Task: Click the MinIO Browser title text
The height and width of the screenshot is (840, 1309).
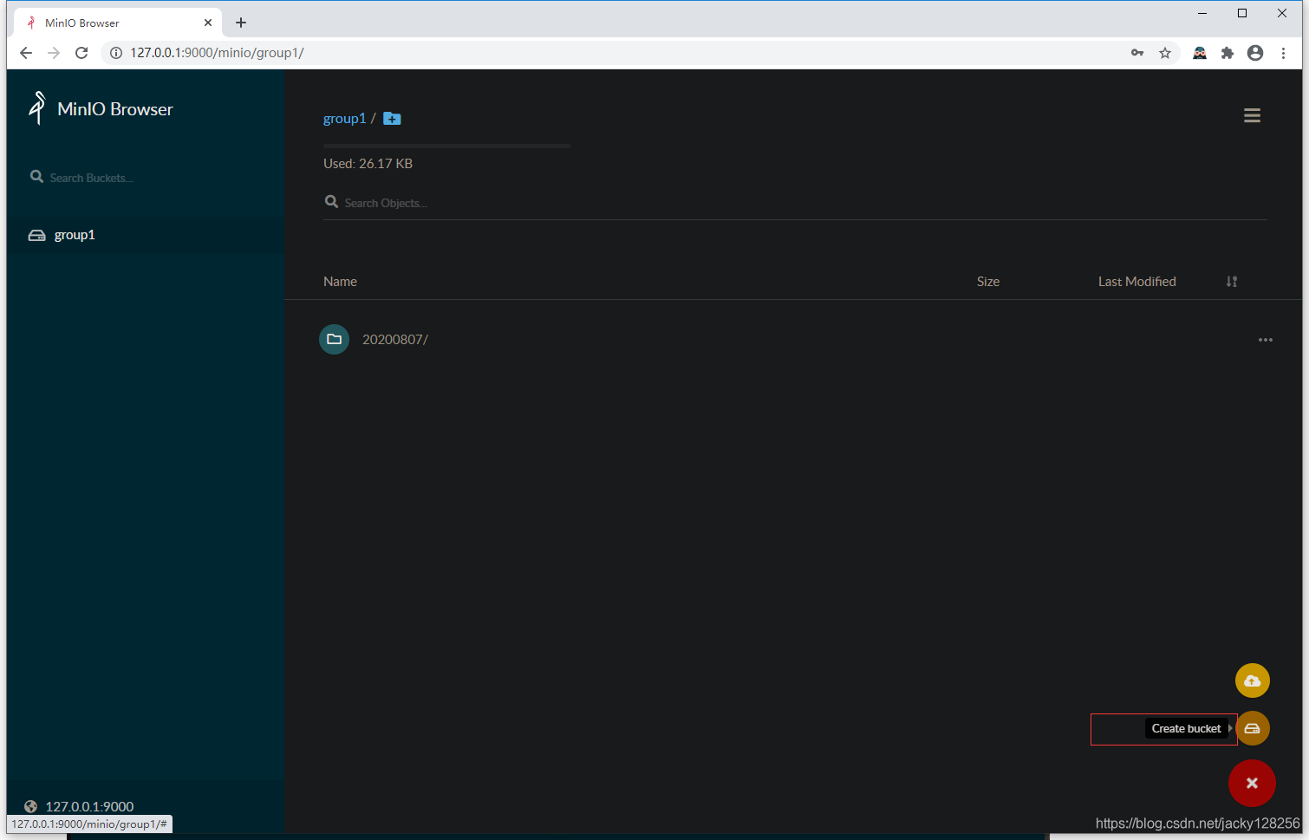Action: click(x=115, y=109)
